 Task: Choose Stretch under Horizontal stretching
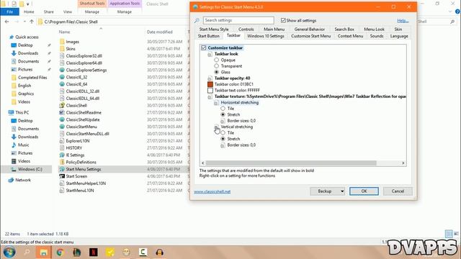pyautogui.click(x=223, y=114)
